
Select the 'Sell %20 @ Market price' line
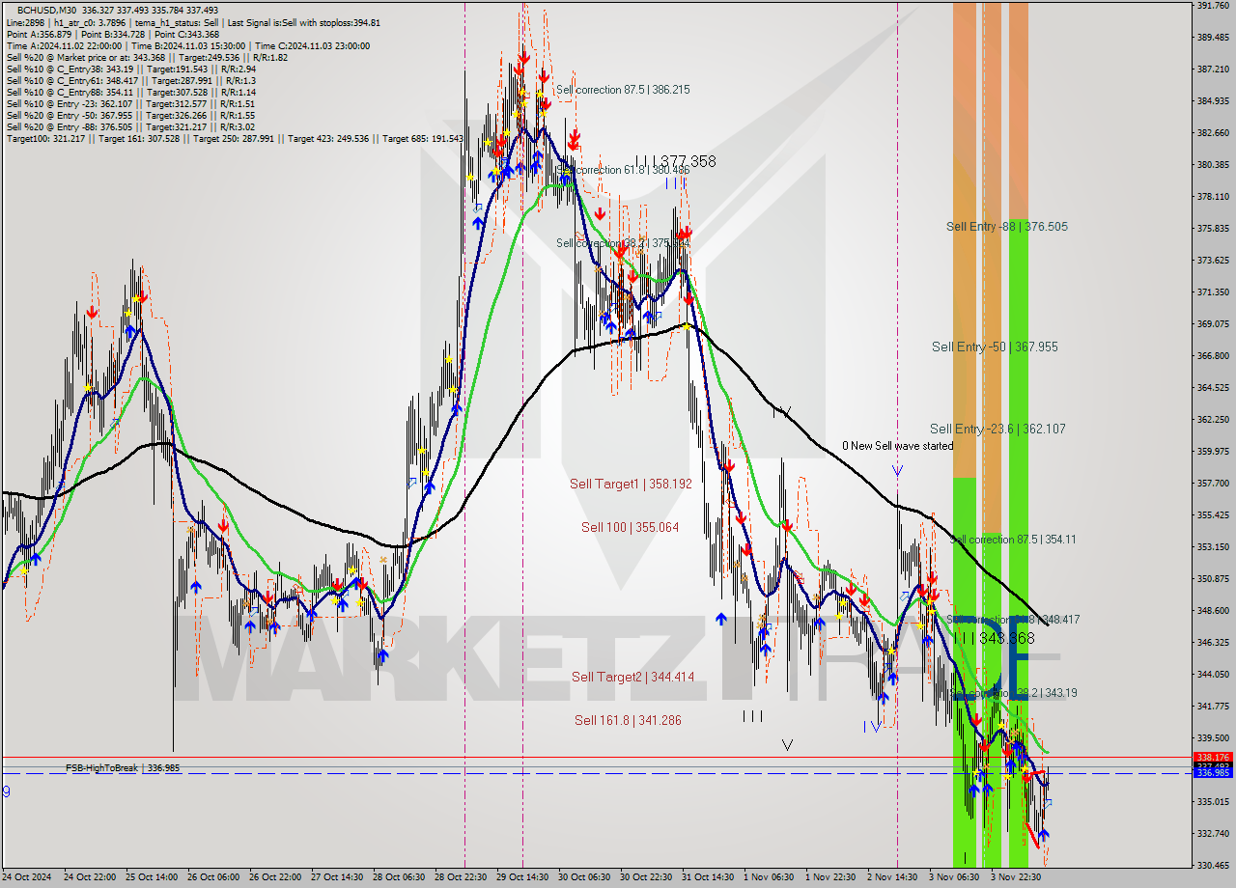tap(146, 57)
